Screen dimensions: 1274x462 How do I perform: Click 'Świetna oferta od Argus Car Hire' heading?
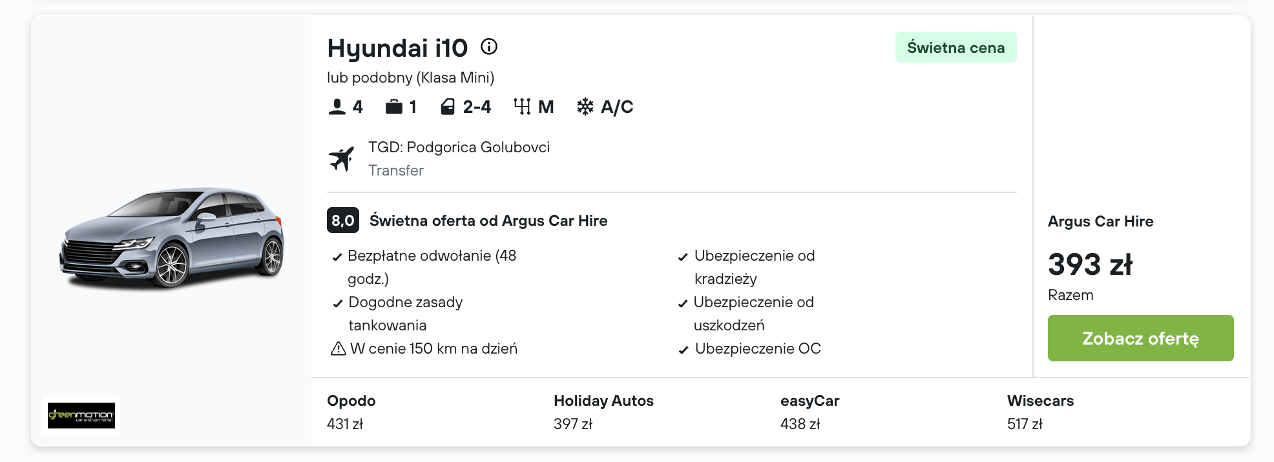(488, 221)
